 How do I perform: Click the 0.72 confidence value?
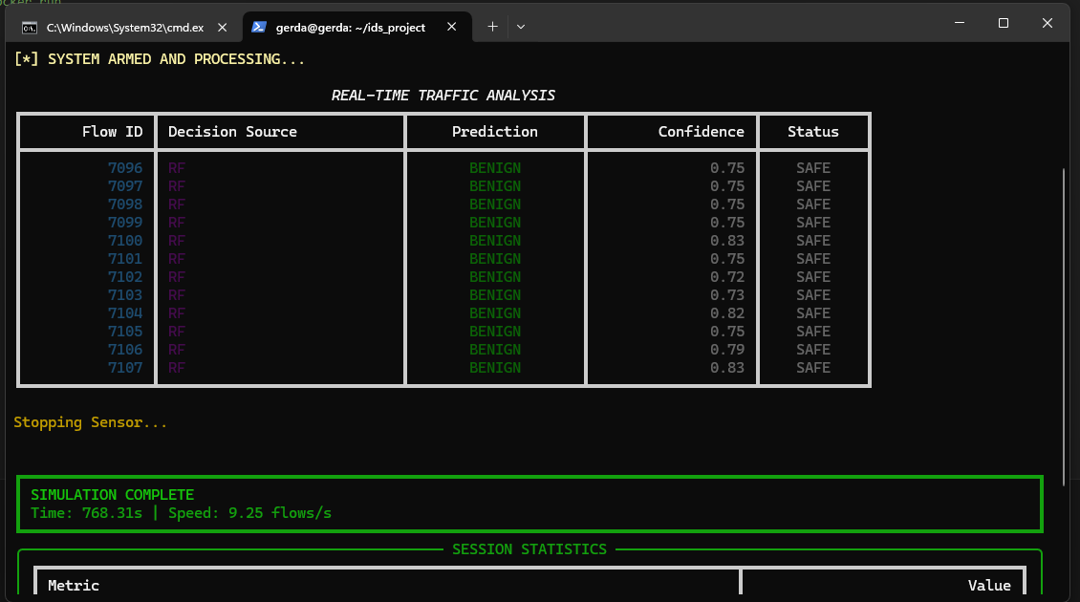coord(726,277)
